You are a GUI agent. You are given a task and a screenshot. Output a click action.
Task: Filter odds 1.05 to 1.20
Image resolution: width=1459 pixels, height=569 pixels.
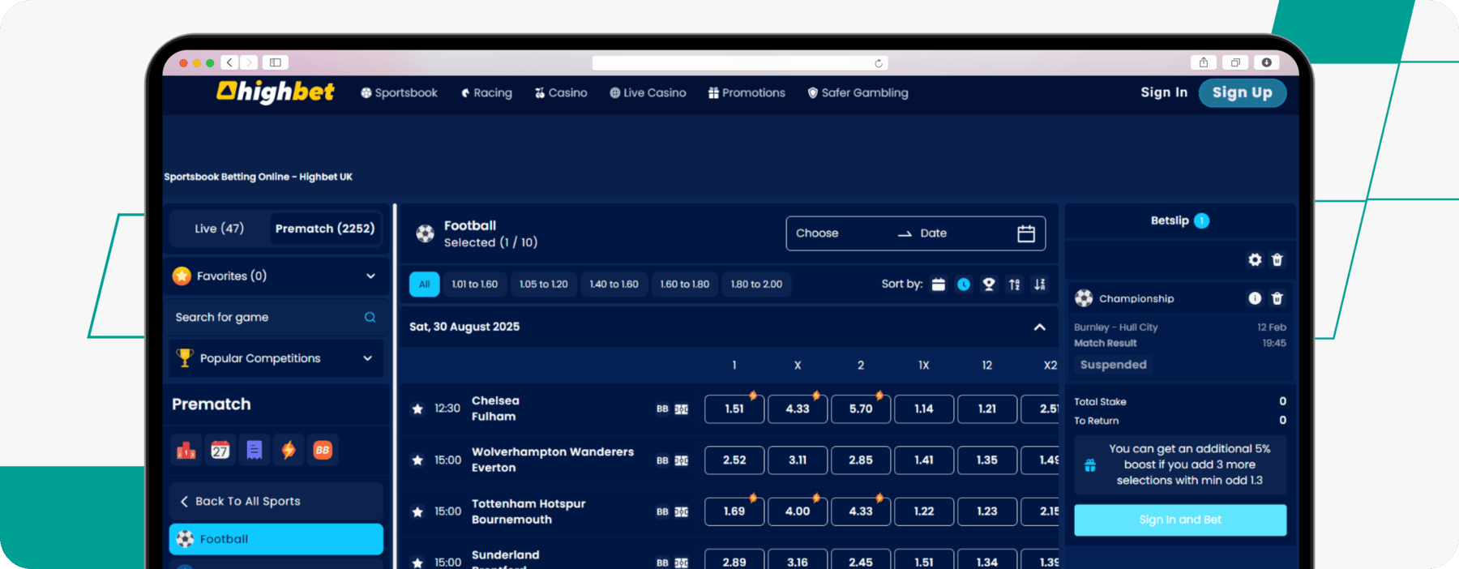click(x=544, y=284)
